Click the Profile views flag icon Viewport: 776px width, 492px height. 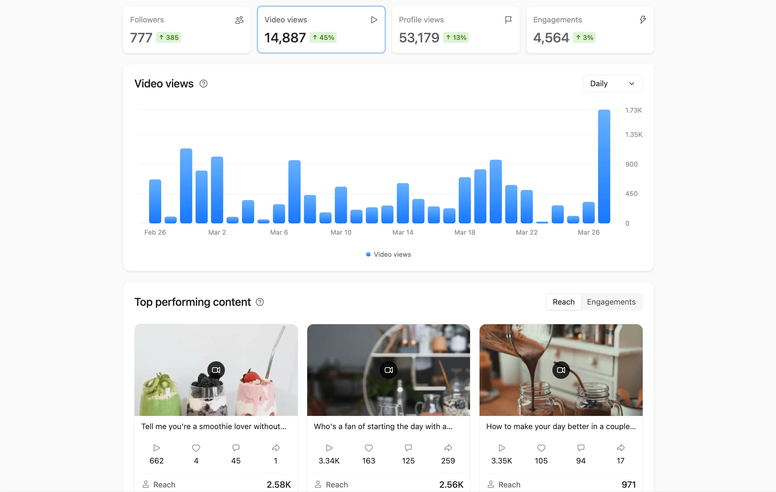pyautogui.click(x=508, y=20)
